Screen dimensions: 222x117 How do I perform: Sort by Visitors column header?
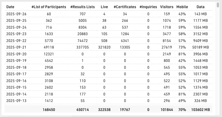click(x=167, y=7)
